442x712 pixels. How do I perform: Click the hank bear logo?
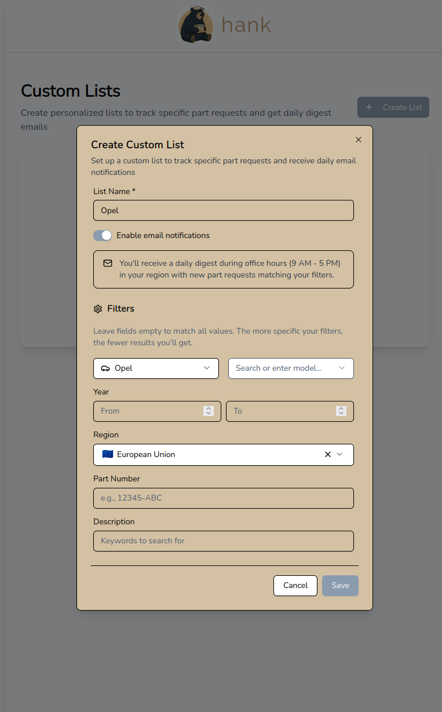click(196, 24)
